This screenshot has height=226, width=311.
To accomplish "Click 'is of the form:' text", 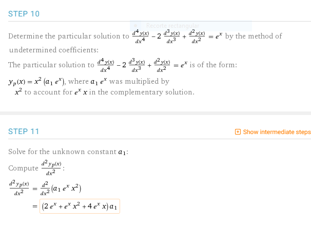I will pyautogui.click(x=215, y=65).
